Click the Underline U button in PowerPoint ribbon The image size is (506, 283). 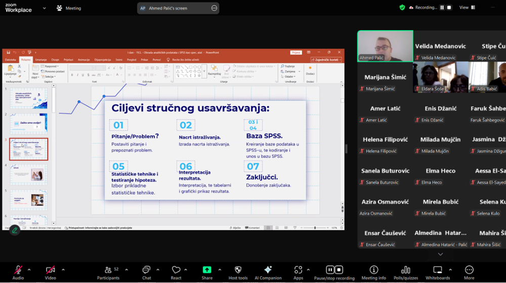pyautogui.click(x=83, y=75)
